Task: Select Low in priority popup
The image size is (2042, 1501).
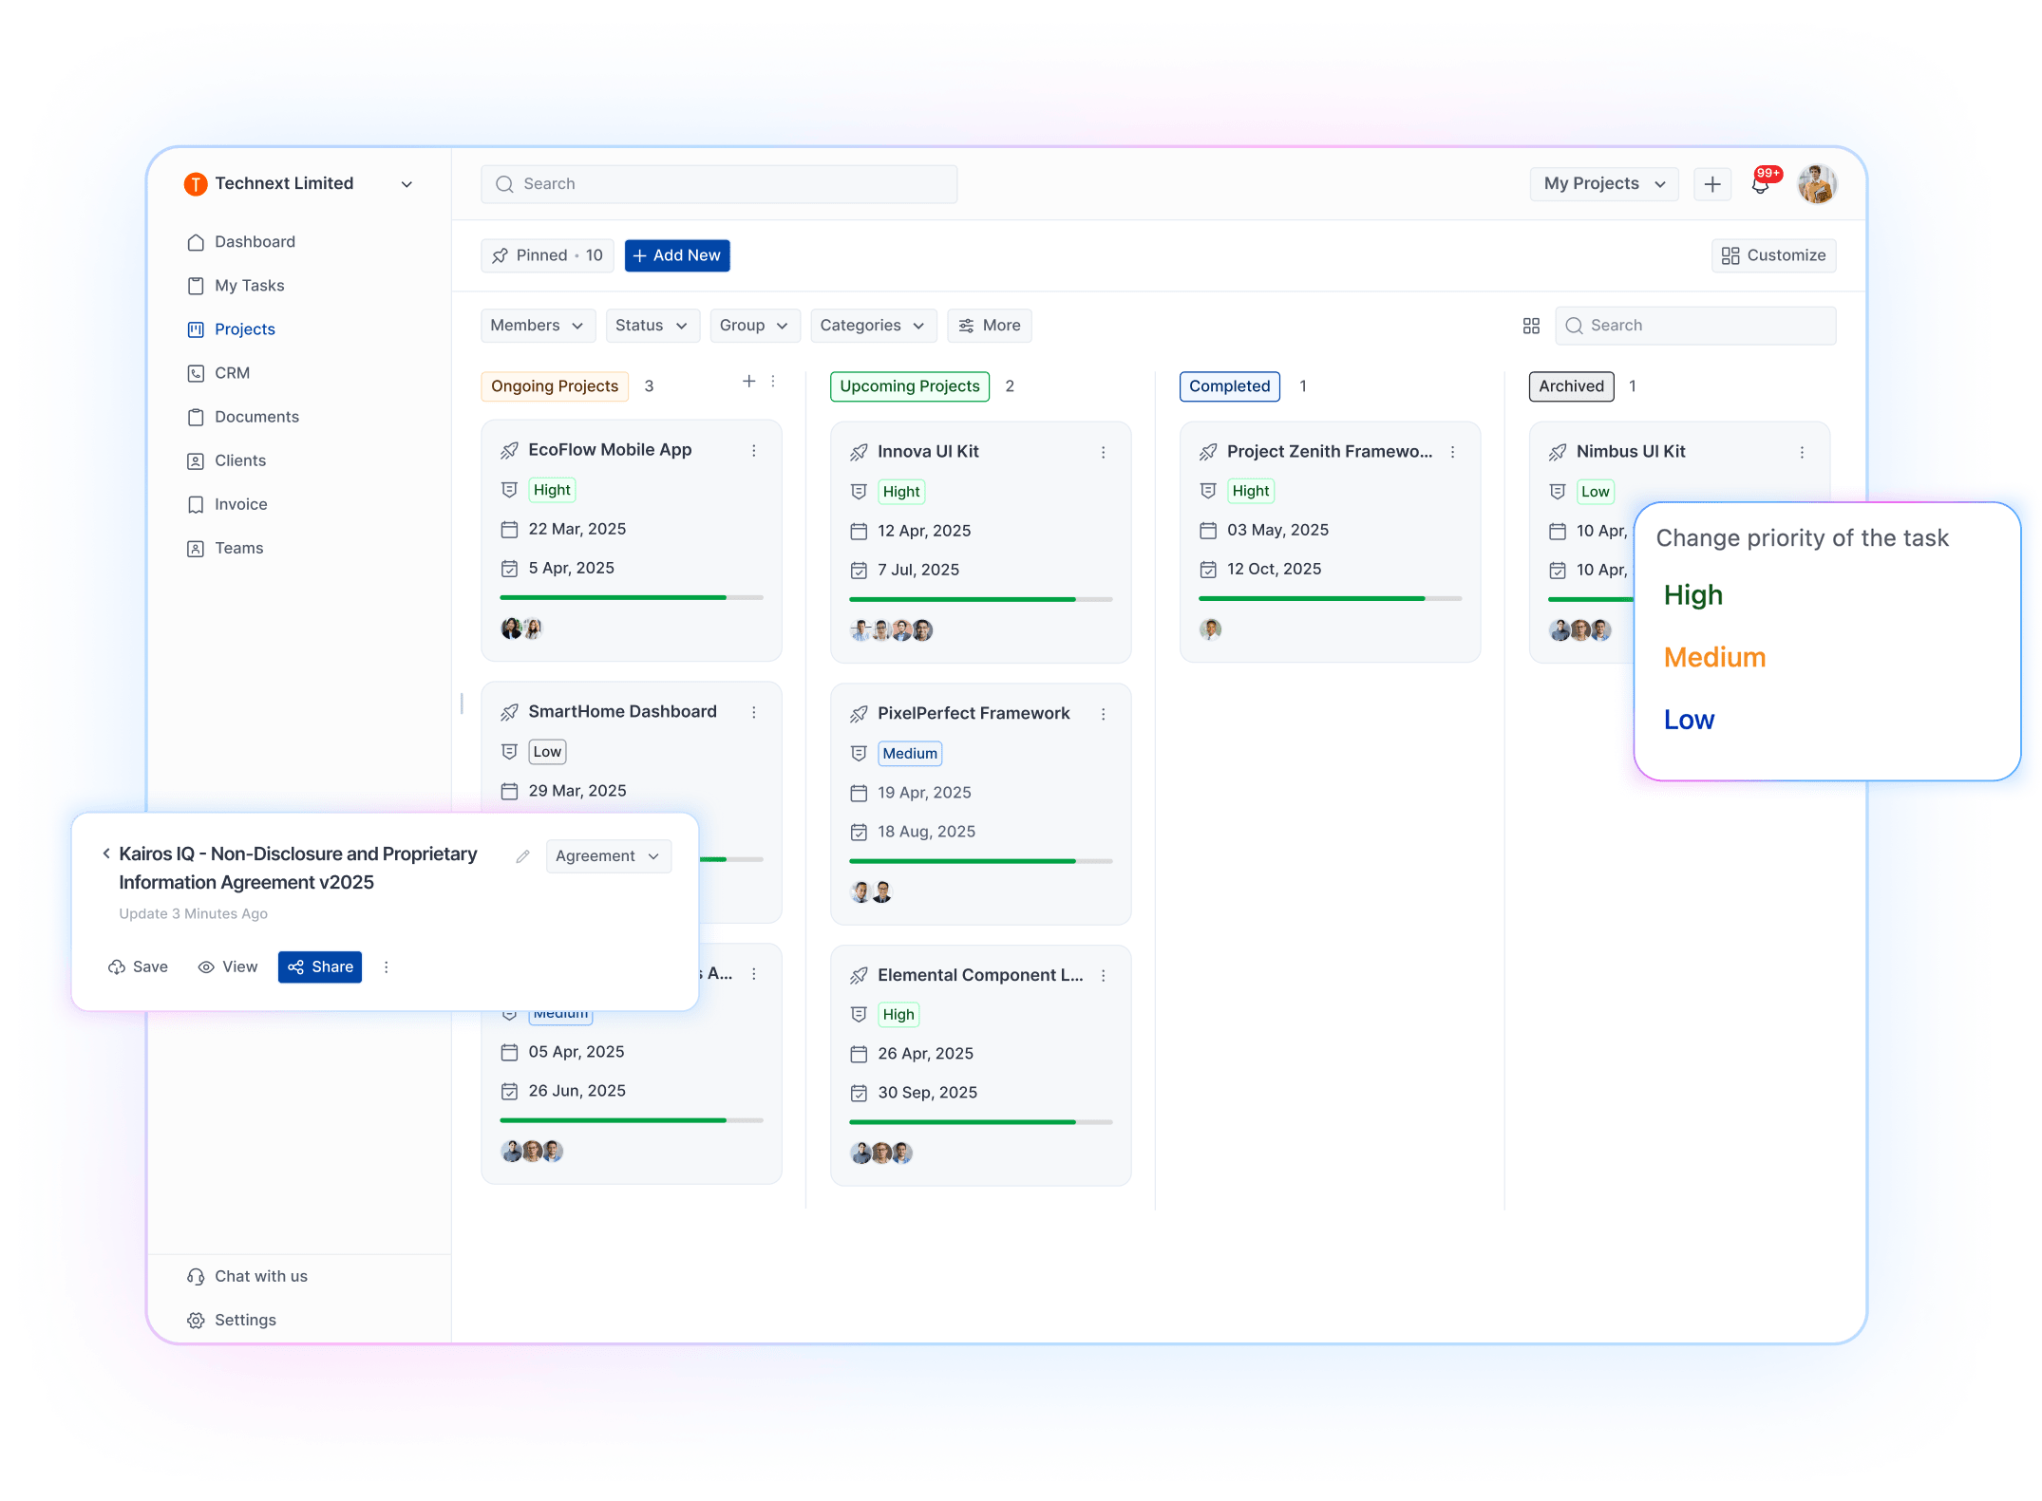Action: pyautogui.click(x=1689, y=721)
